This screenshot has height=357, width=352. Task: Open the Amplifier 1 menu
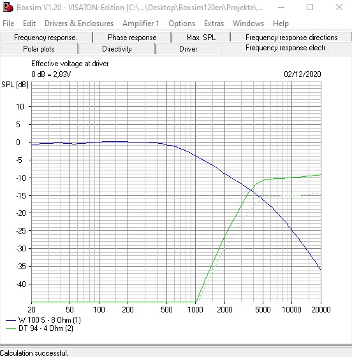point(141,24)
